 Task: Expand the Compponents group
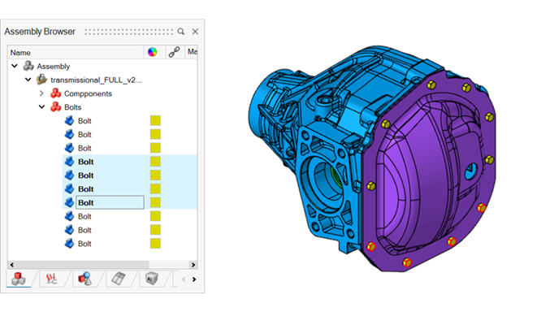tap(41, 93)
